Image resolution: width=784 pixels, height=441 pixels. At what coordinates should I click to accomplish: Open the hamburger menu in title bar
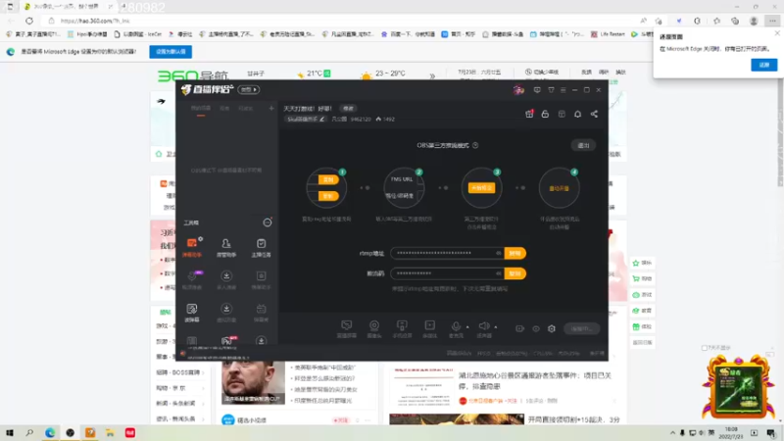click(563, 90)
